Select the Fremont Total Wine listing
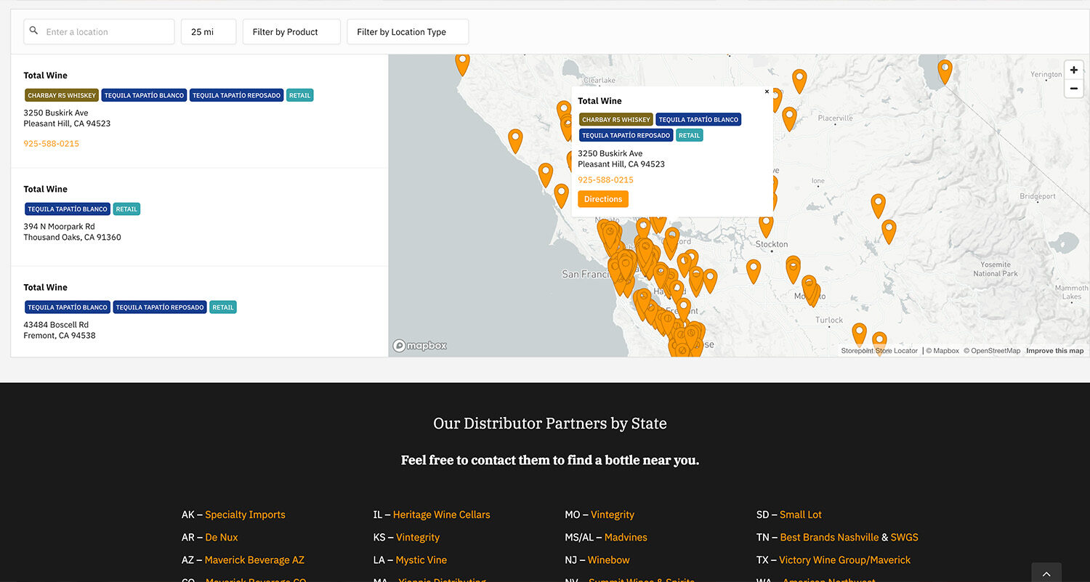Image resolution: width=1090 pixels, height=582 pixels. 45,287
